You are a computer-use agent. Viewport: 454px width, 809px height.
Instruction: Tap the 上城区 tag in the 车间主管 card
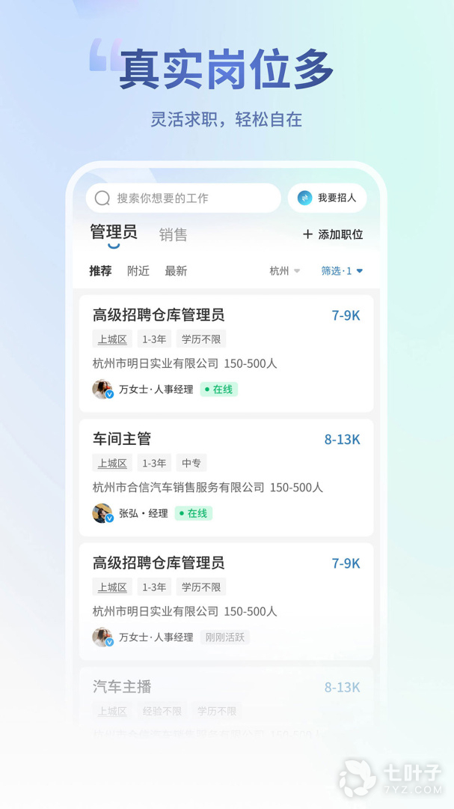coord(112,463)
